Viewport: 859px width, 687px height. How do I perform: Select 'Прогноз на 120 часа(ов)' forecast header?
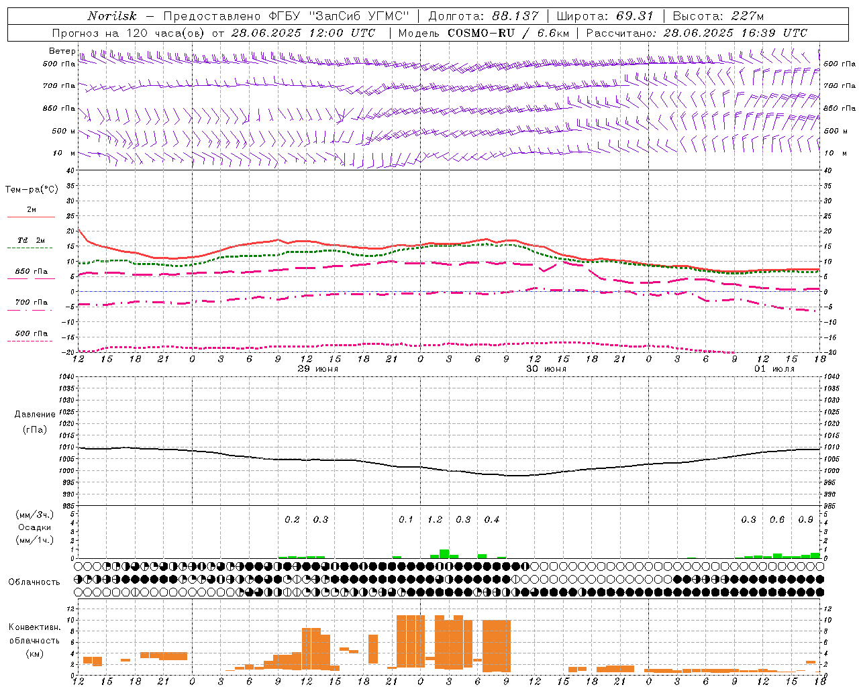pos(130,33)
